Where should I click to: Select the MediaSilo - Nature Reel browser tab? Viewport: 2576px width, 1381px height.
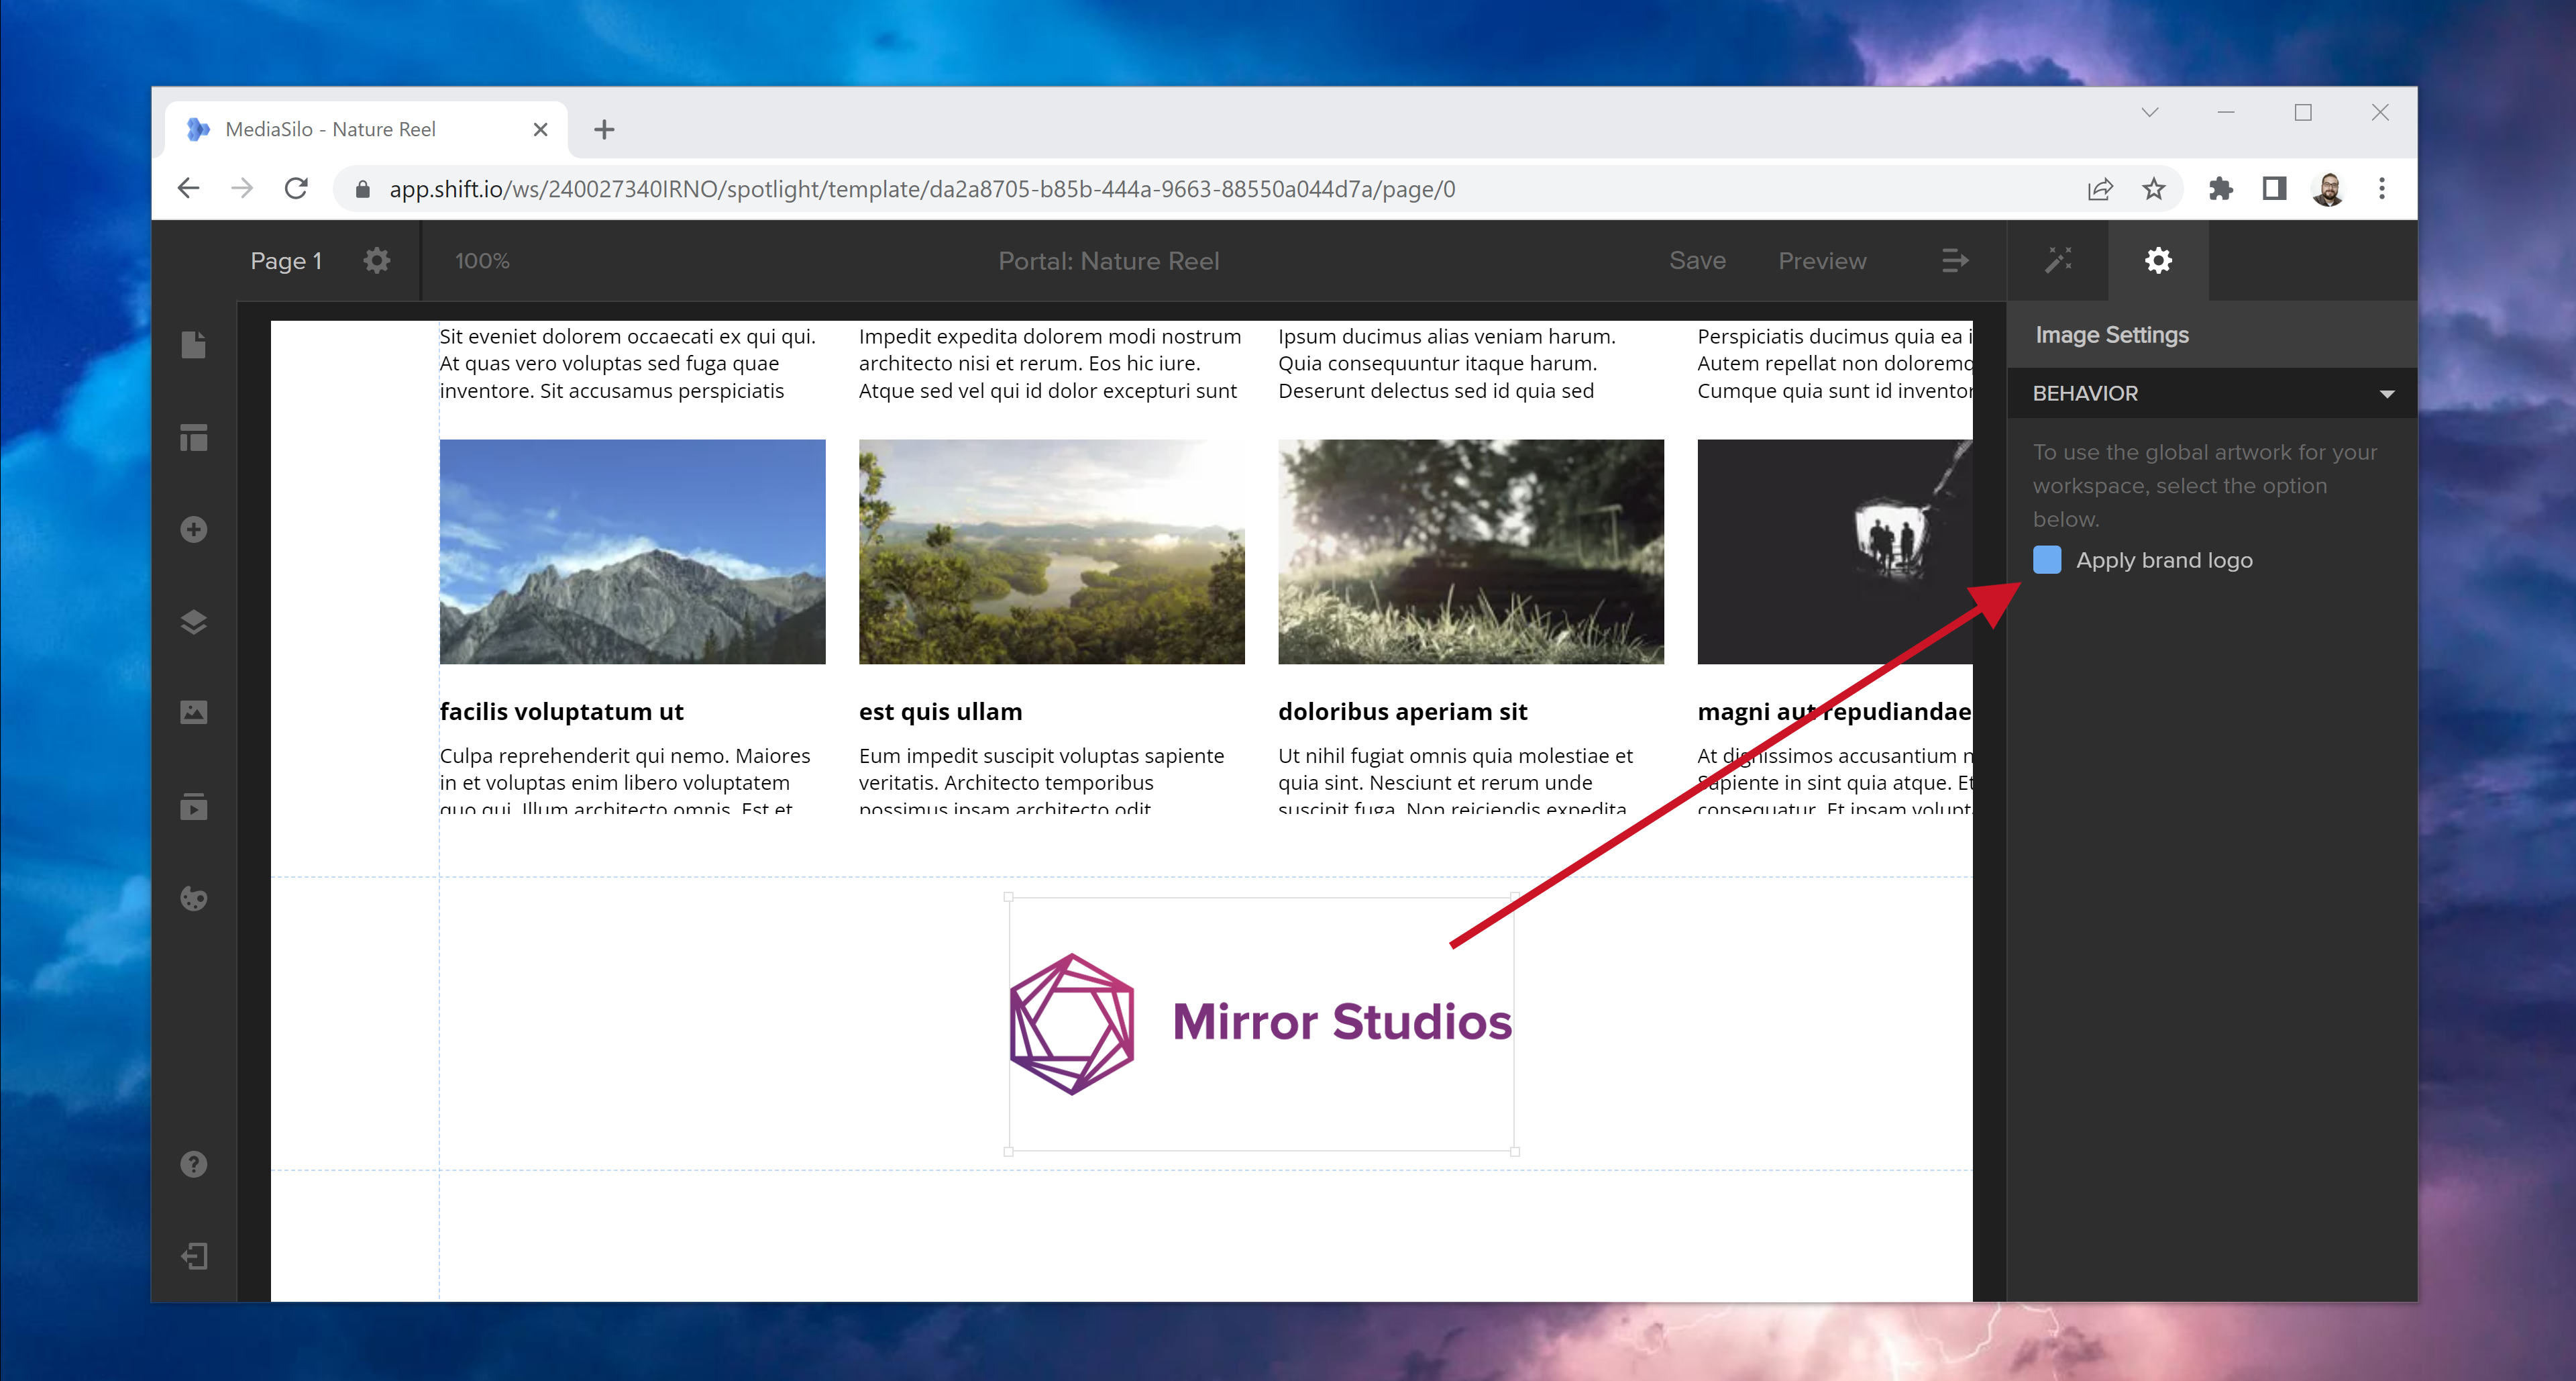pos(367,129)
